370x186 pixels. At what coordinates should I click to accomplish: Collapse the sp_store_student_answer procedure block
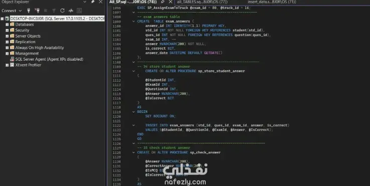point(134,71)
